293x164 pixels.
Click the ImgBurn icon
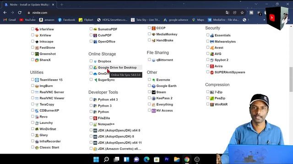point(37,86)
